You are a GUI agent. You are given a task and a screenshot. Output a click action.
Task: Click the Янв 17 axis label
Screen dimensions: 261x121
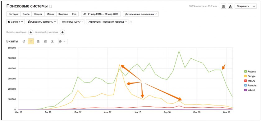coord(78,112)
